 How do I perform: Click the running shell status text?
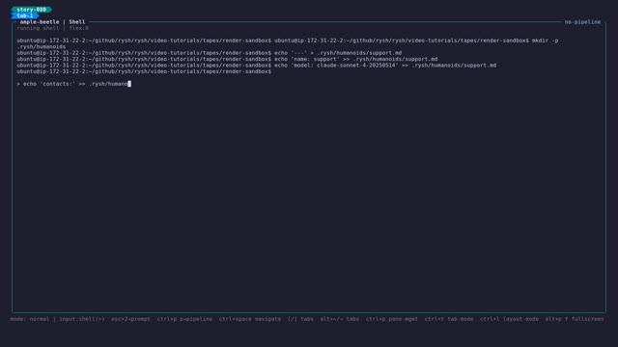click(38, 28)
